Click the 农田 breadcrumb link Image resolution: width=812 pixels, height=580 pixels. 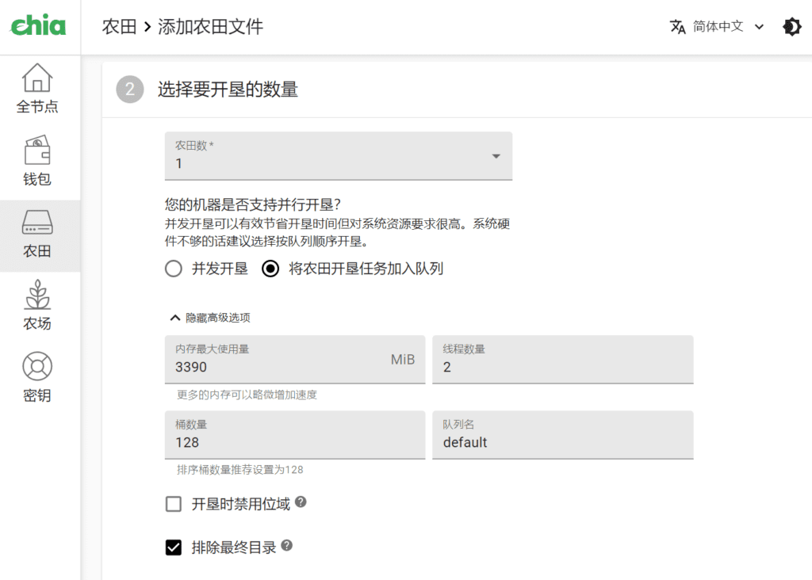click(x=120, y=27)
